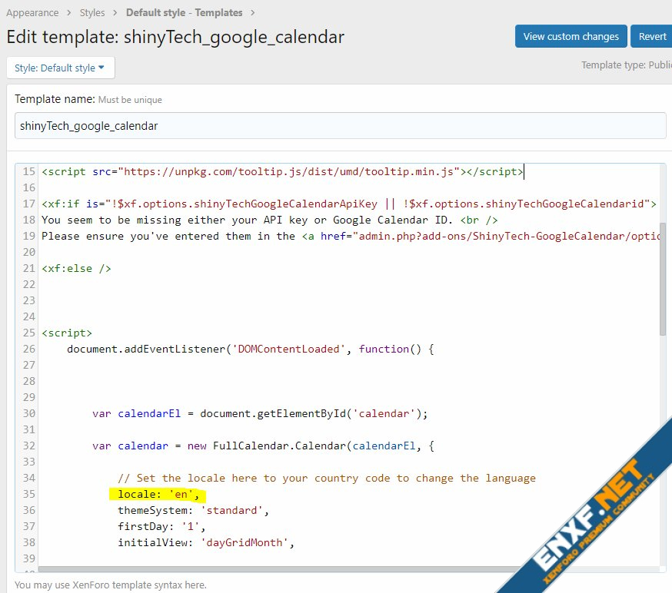
Task: Focus the Template name input field
Action: coord(340,125)
